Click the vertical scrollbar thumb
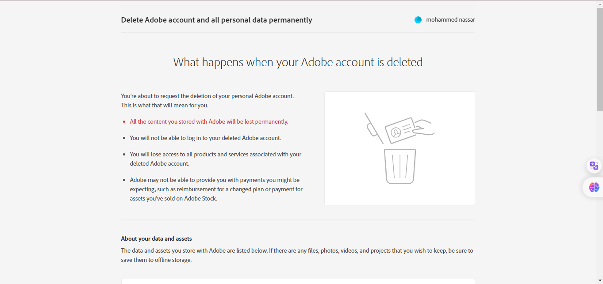This screenshot has width=603, height=284. coord(599,59)
